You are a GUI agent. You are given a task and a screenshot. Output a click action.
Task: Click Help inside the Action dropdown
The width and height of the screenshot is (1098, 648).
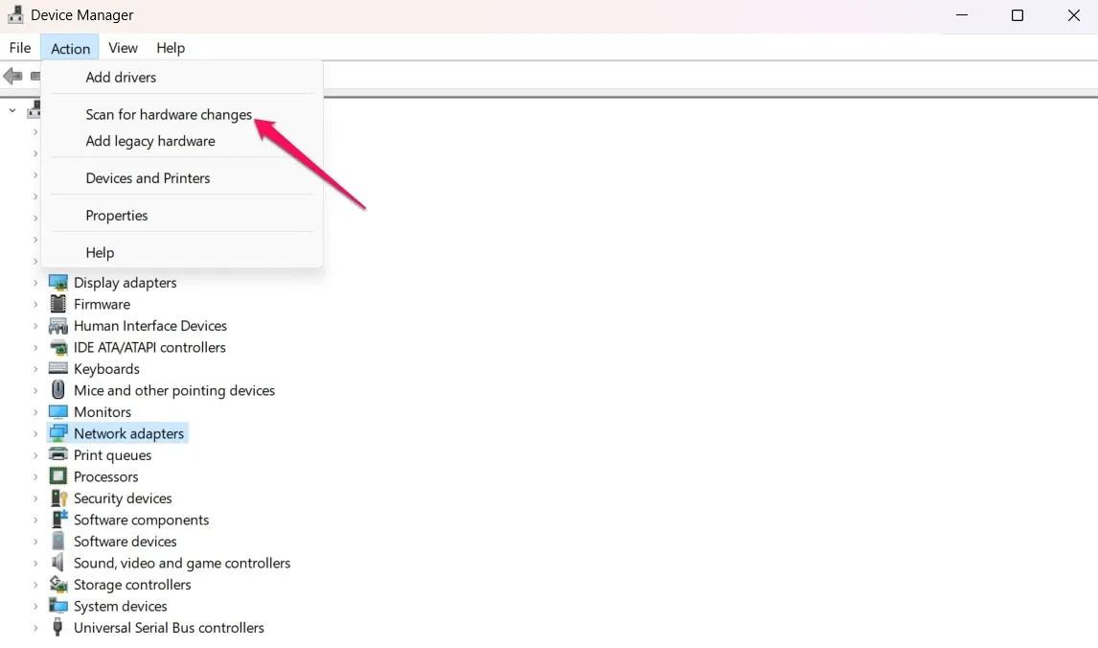182,252
